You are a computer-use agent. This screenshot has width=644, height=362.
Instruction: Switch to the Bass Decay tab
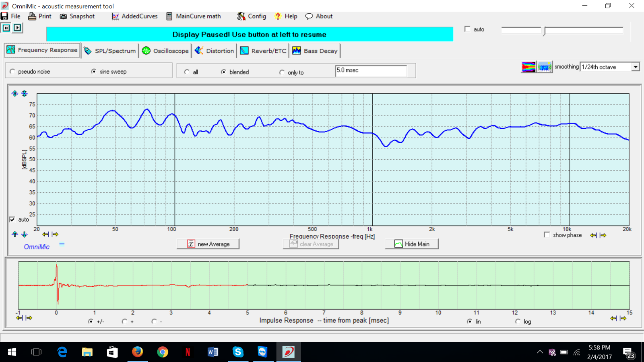coord(315,51)
